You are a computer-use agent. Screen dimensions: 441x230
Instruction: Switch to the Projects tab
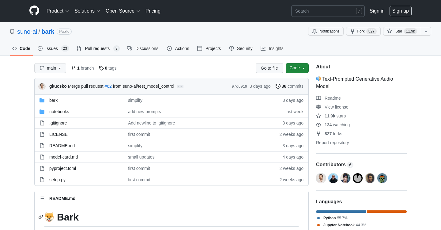click(x=209, y=48)
